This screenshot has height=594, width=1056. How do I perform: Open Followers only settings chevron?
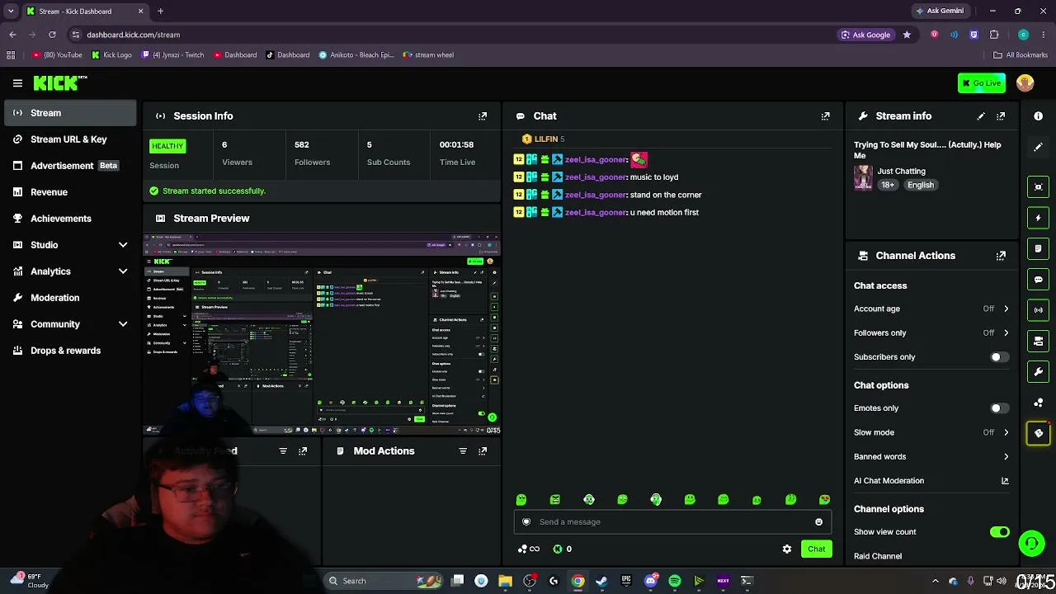pos(1006,332)
